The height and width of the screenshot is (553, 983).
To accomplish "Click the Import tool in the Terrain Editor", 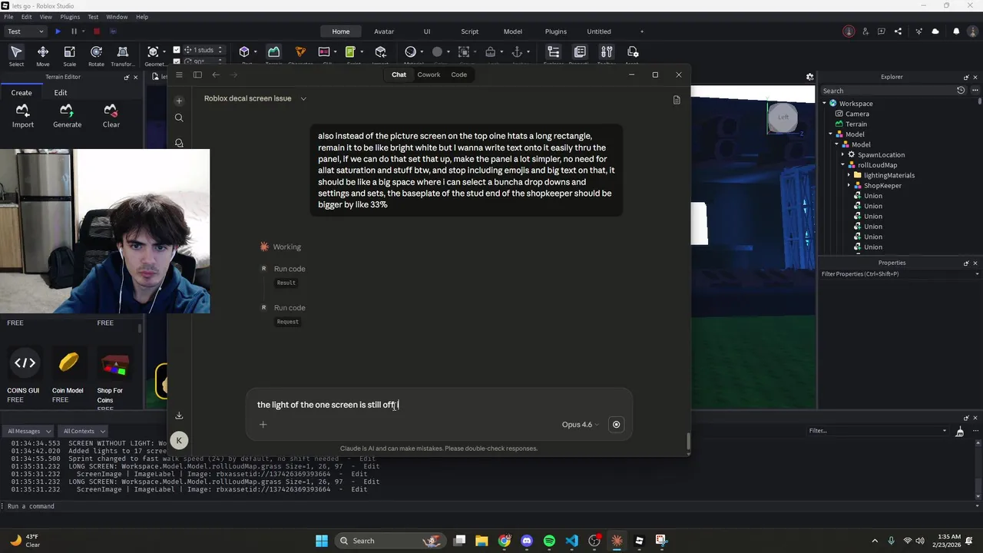I will [x=23, y=116].
